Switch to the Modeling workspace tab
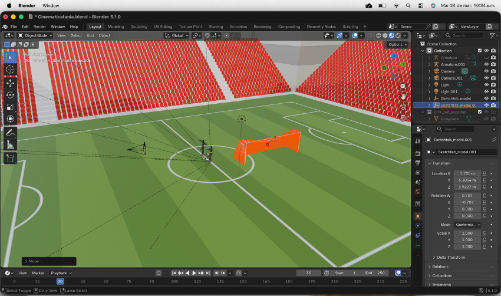The height and width of the screenshot is (296, 501). 116,27
